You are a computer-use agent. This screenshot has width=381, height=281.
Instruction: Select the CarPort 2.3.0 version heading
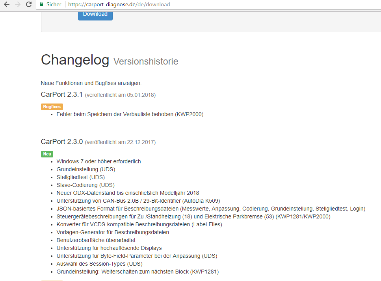61,142
